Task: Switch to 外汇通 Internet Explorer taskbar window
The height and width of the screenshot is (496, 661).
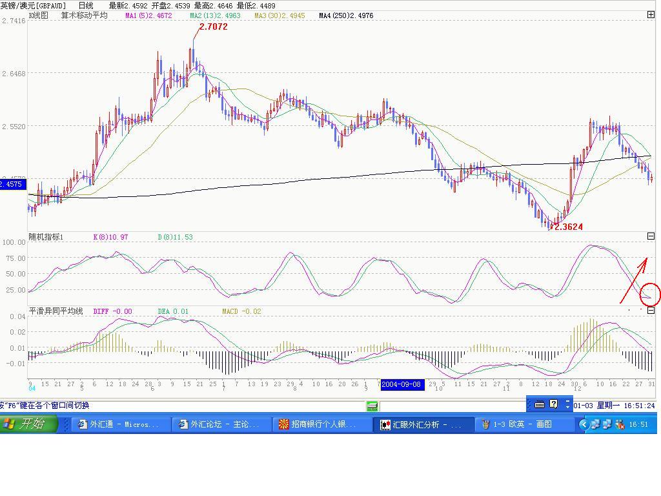Action: (x=121, y=424)
